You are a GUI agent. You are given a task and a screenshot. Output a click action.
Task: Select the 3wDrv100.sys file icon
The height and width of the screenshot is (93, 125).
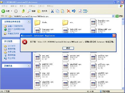coord(65,31)
